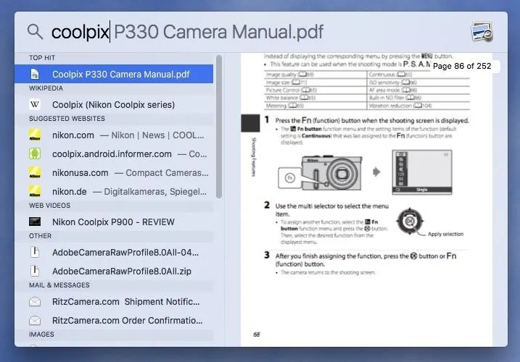
Task: Click the zip icon beside AdobeCameraRawProfile8.0All.zip
Action: click(35, 271)
